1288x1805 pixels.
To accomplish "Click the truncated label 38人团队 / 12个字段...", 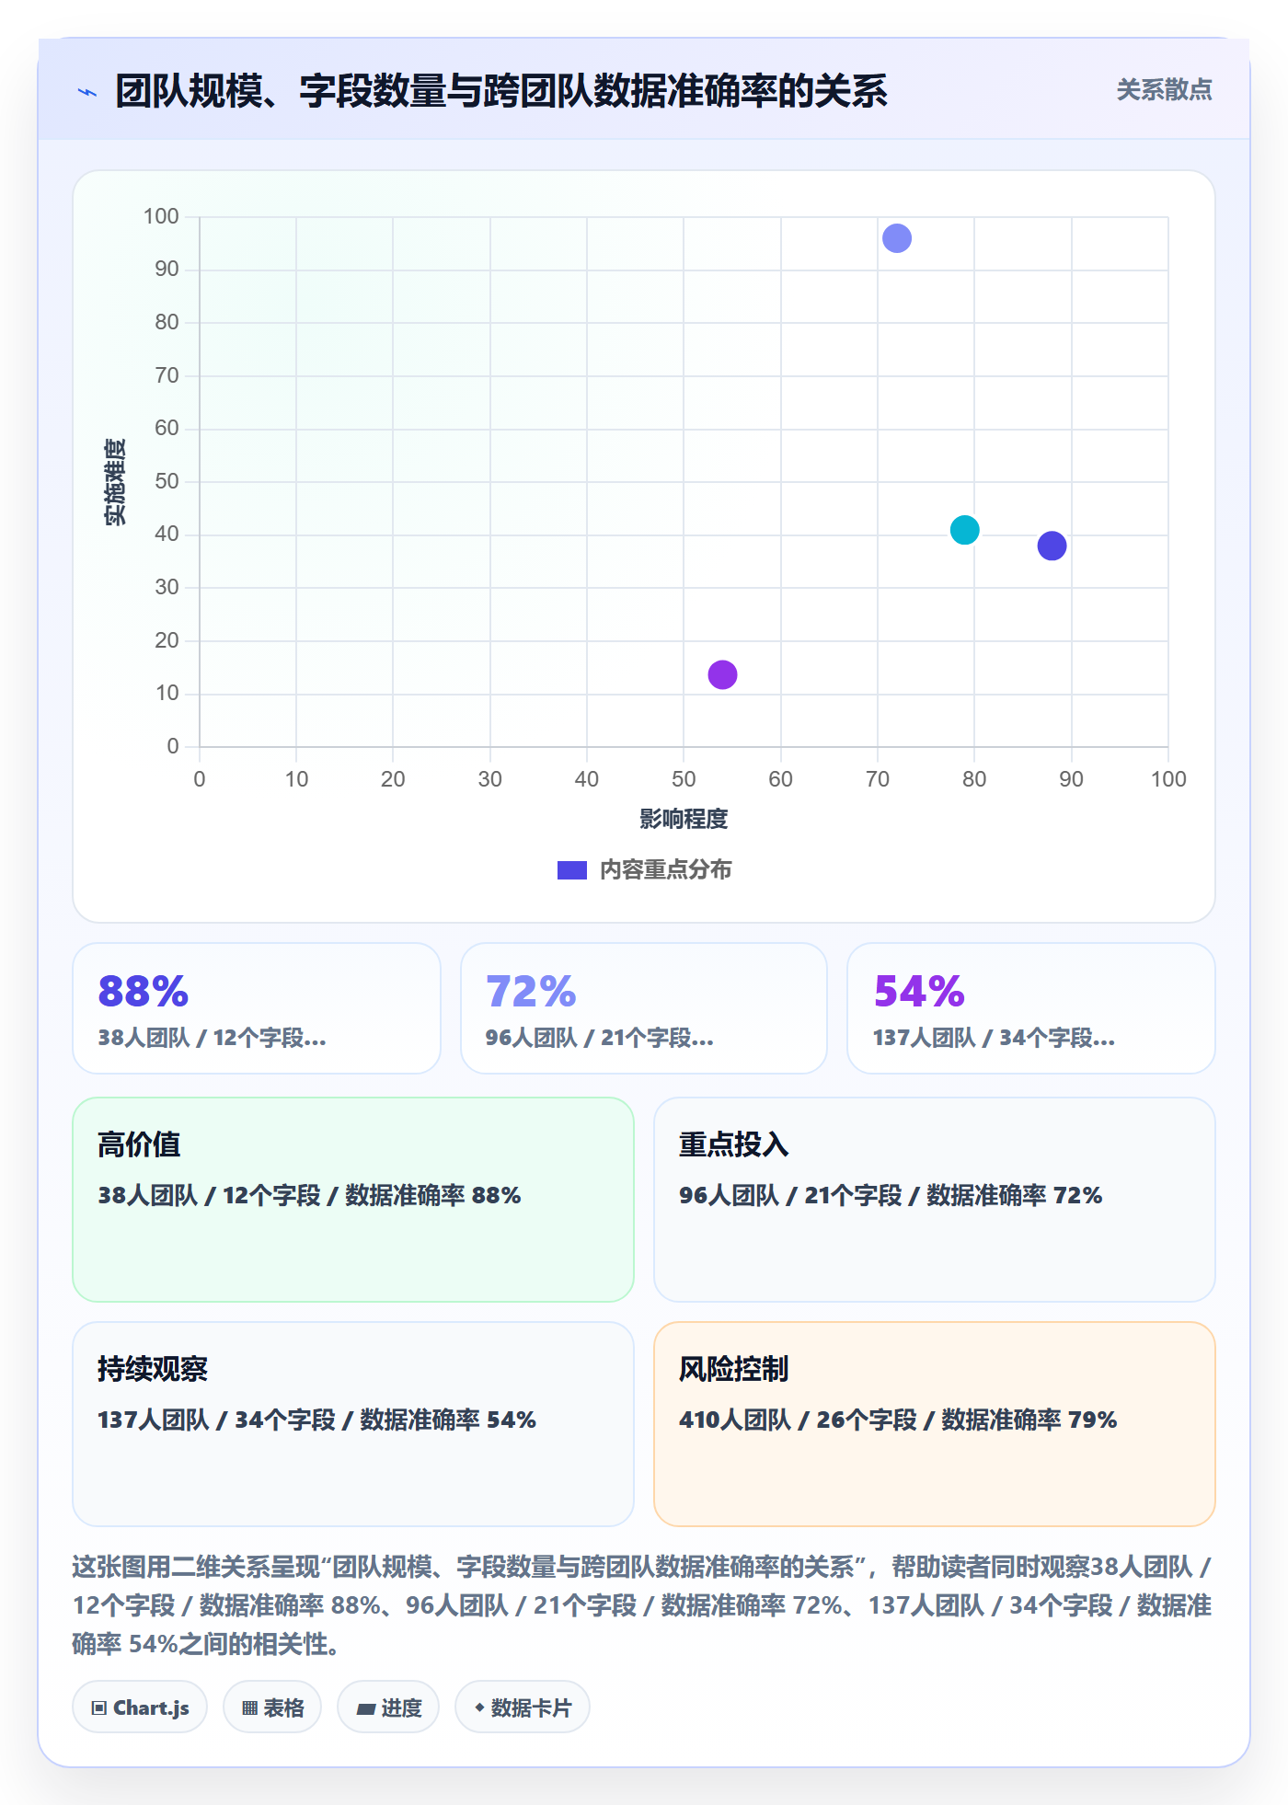I will pyautogui.click(x=213, y=1038).
